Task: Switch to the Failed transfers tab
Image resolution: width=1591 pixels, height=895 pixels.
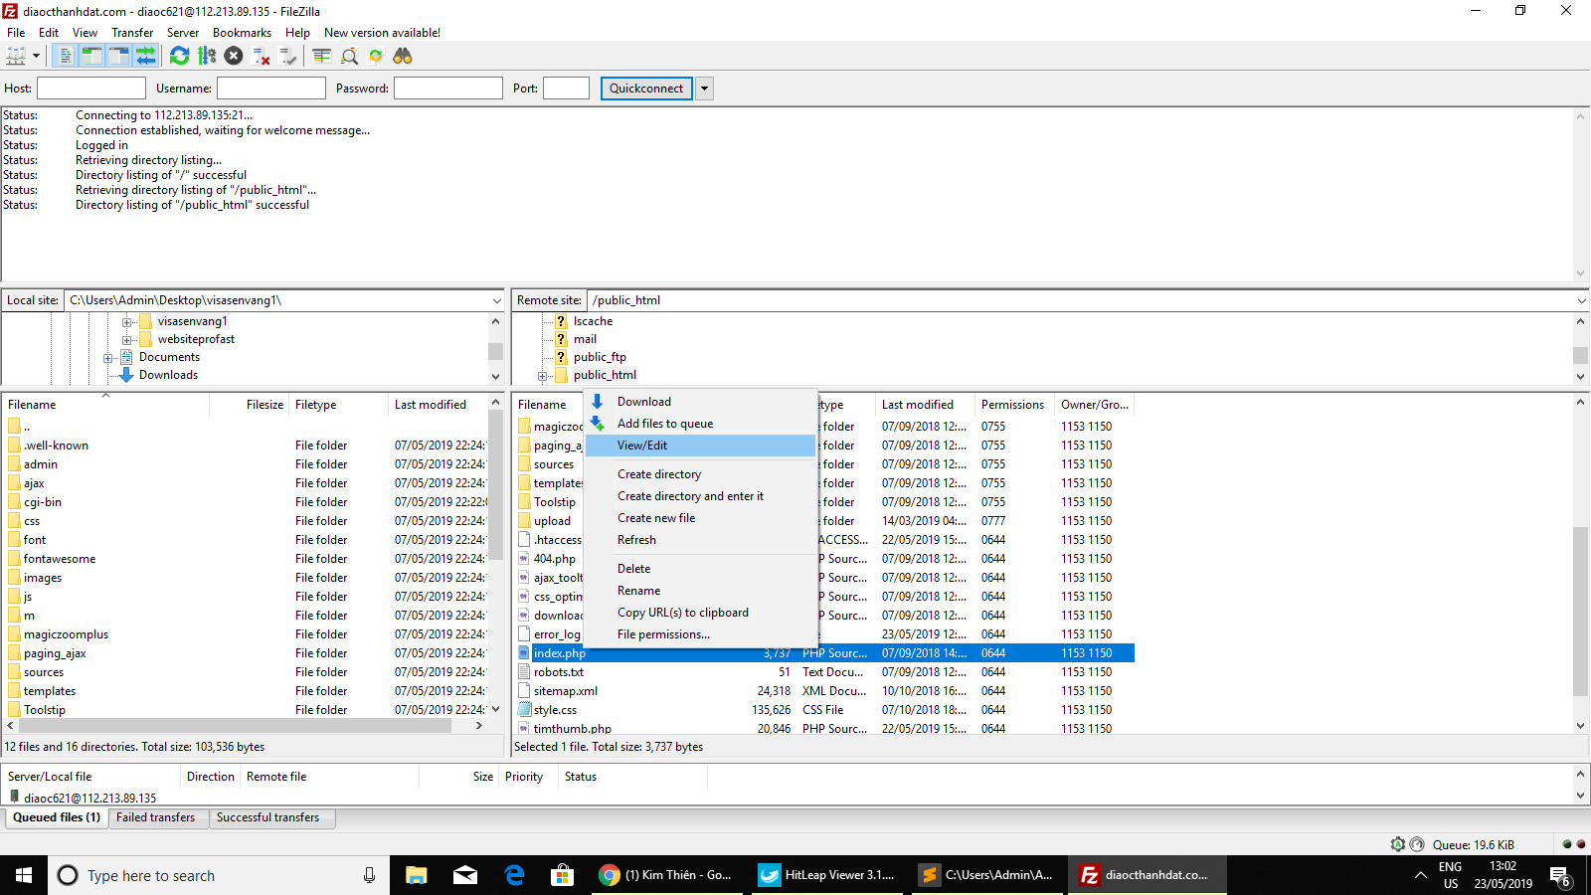Action: pos(156,817)
